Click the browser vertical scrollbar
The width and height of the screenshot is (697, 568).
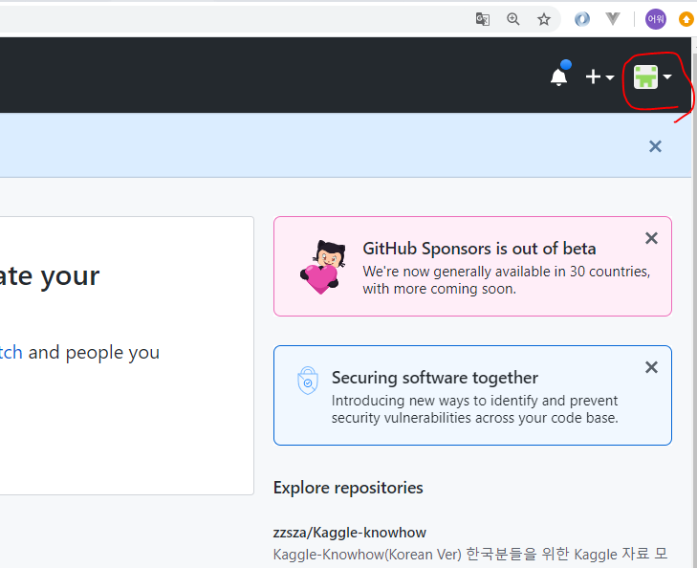[694, 302]
